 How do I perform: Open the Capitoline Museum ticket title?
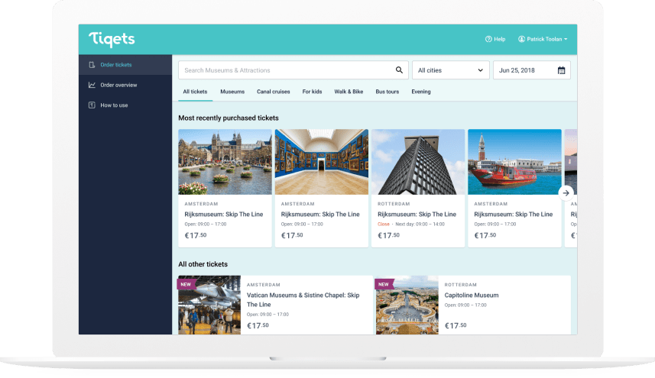coord(471,295)
